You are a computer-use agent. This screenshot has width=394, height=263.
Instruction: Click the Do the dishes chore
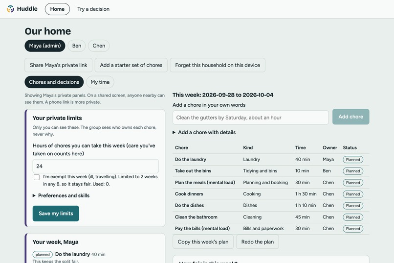189,205
